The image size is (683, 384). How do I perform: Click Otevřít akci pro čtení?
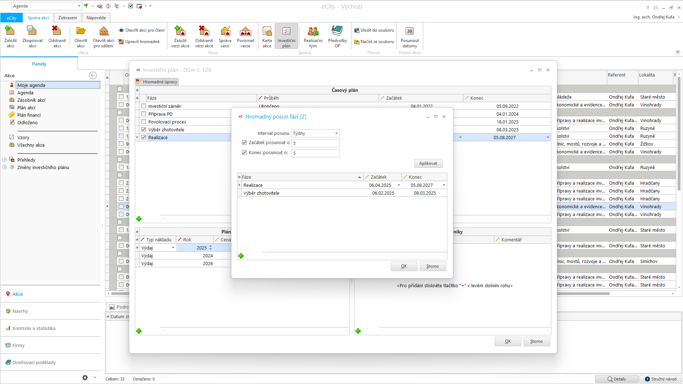142,30
